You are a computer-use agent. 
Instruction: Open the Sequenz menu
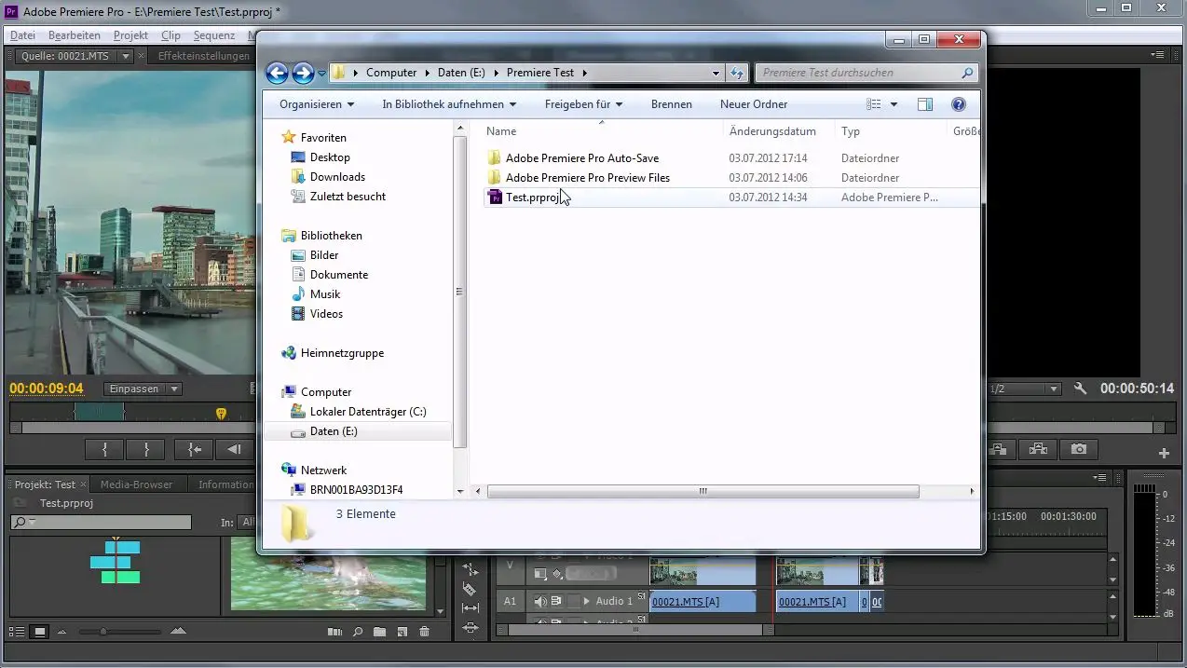tap(214, 35)
